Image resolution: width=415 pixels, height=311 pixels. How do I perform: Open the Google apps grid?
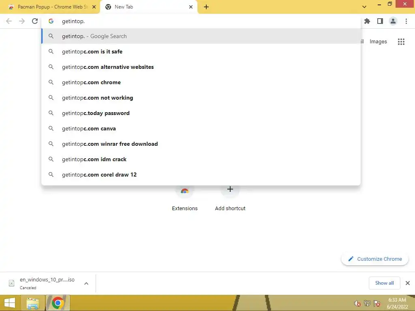[x=401, y=42]
